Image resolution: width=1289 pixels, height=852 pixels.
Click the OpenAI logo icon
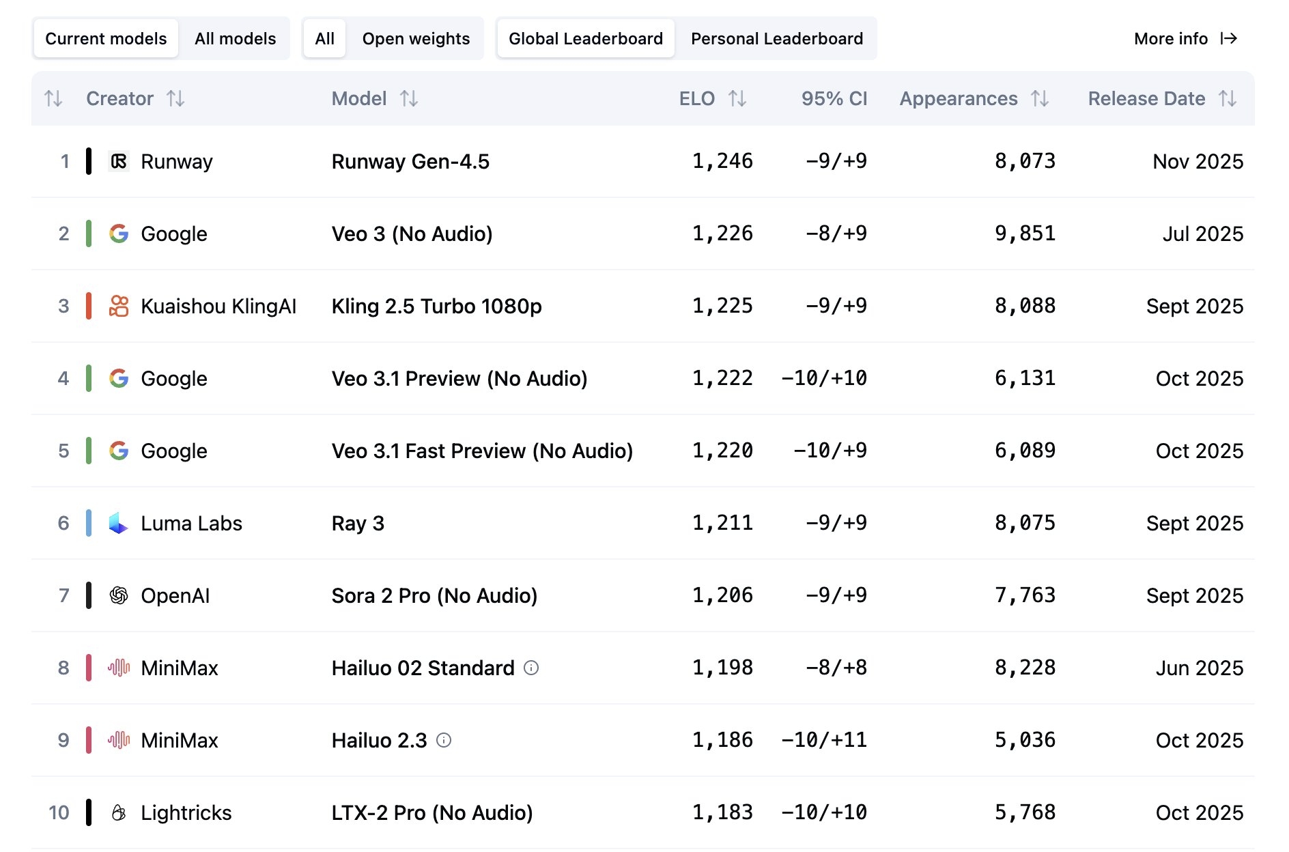[x=119, y=595]
